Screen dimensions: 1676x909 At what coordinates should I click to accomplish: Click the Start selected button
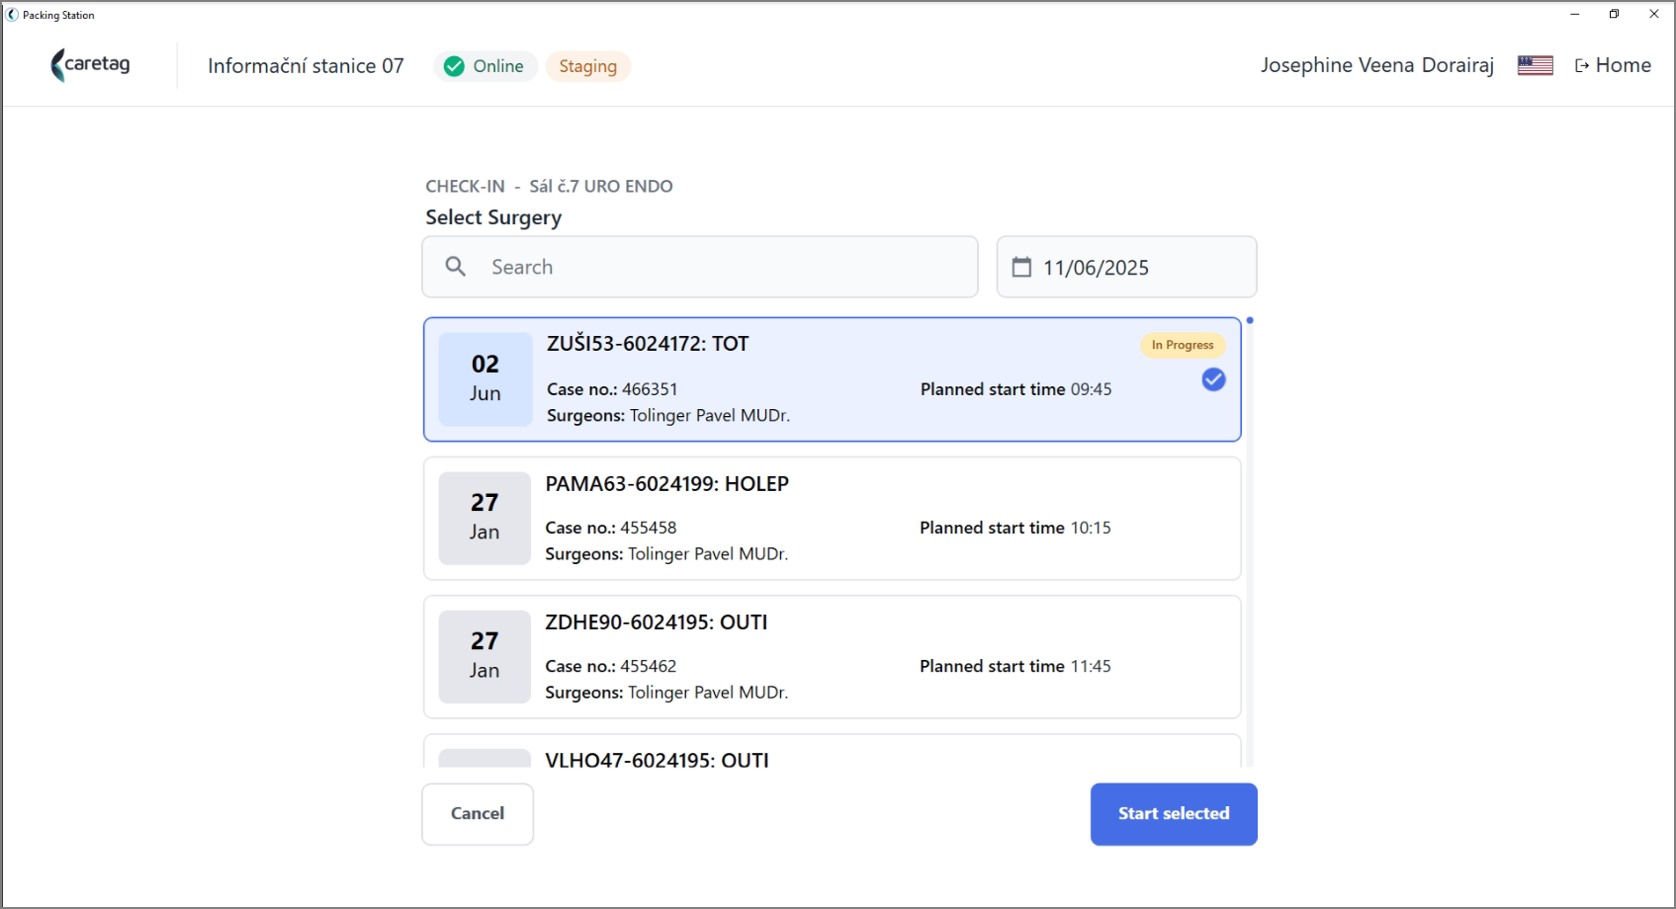[x=1174, y=814]
